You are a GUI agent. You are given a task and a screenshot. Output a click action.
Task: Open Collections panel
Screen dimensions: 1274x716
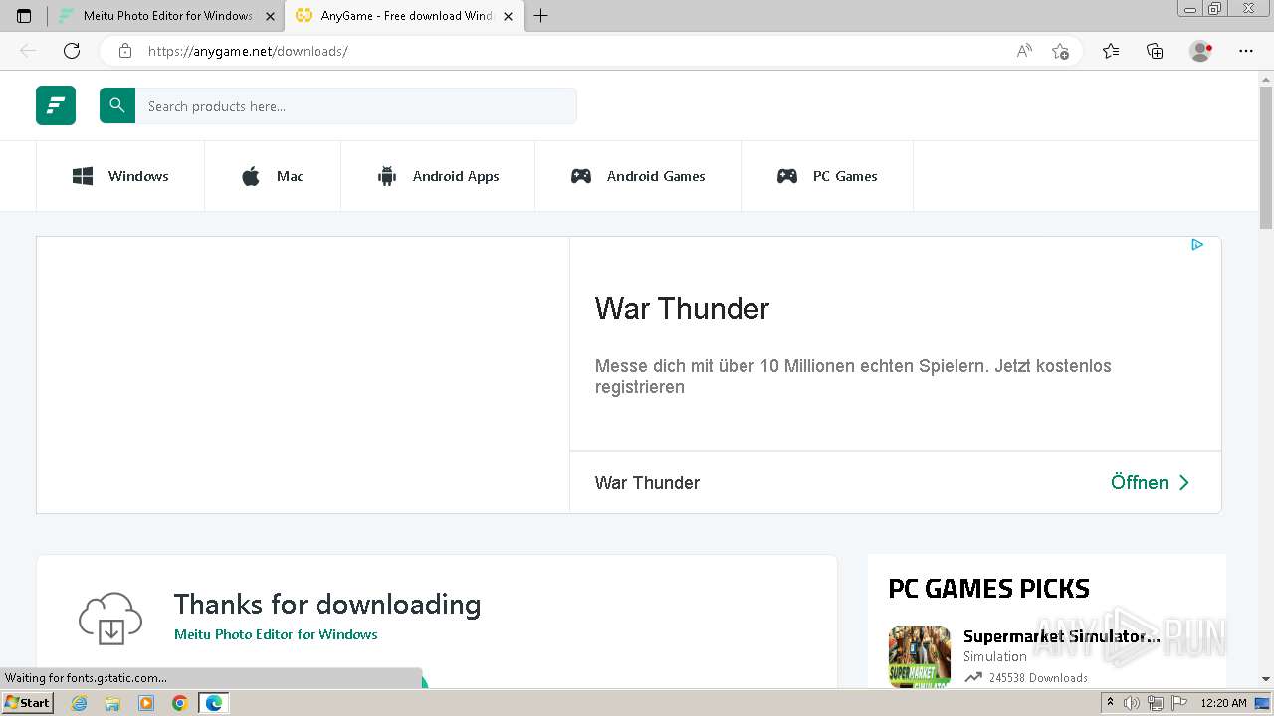tap(1155, 51)
